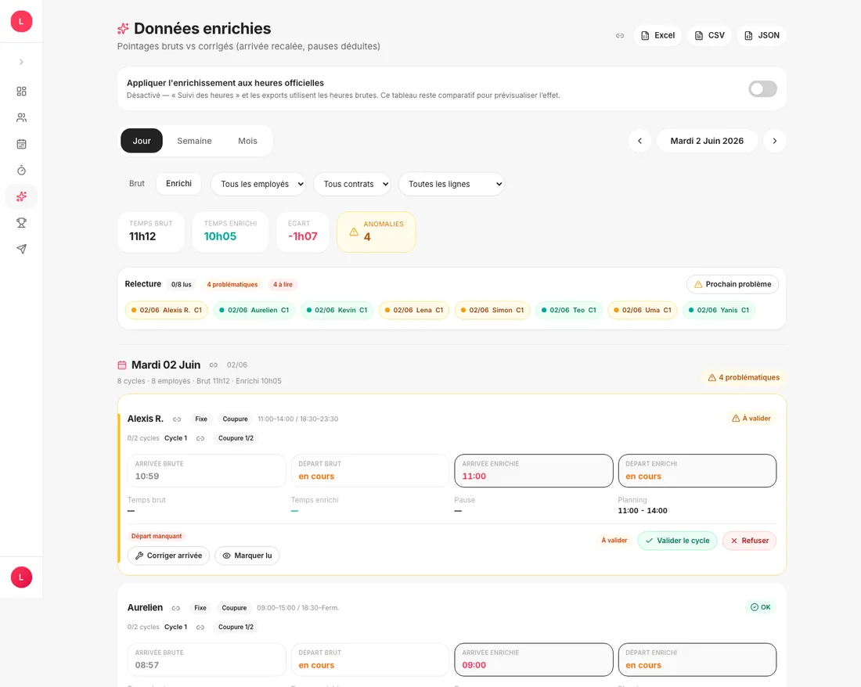
Task: Open the stopwatch time-tracking icon in sidebar
Action: (x=21, y=170)
